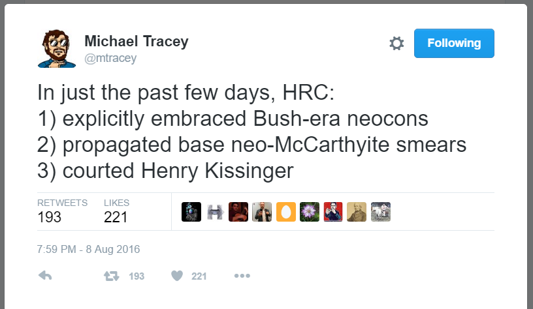Screen dimensions: 533x309
Task: Retweet this tweet using the retweet icon
Action: [112, 276]
